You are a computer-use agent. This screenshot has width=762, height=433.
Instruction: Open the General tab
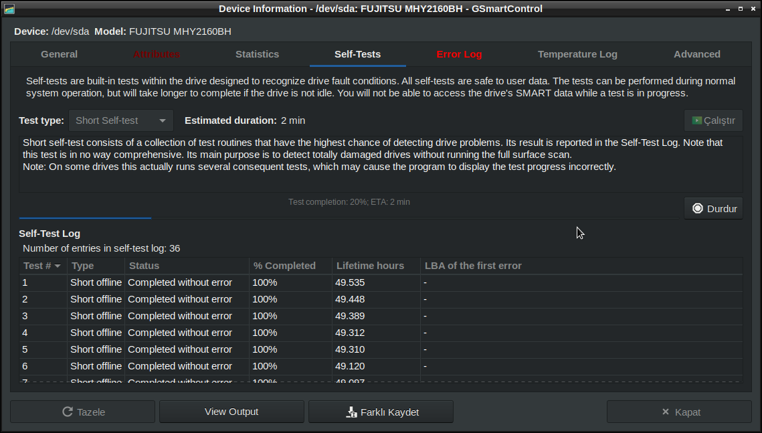pos(60,54)
